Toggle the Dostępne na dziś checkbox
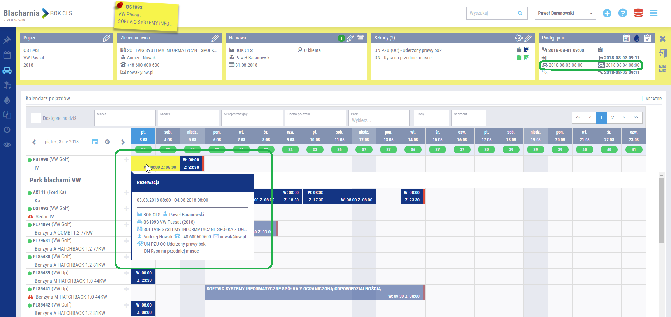This screenshot has height=317, width=671. click(x=36, y=118)
